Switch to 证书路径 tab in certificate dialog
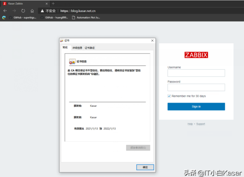The width and height of the screenshot is (244, 177). coord(89,48)
